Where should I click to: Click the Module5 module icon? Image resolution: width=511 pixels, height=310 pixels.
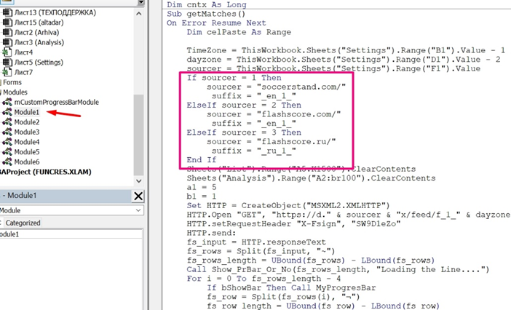[7, 152]
